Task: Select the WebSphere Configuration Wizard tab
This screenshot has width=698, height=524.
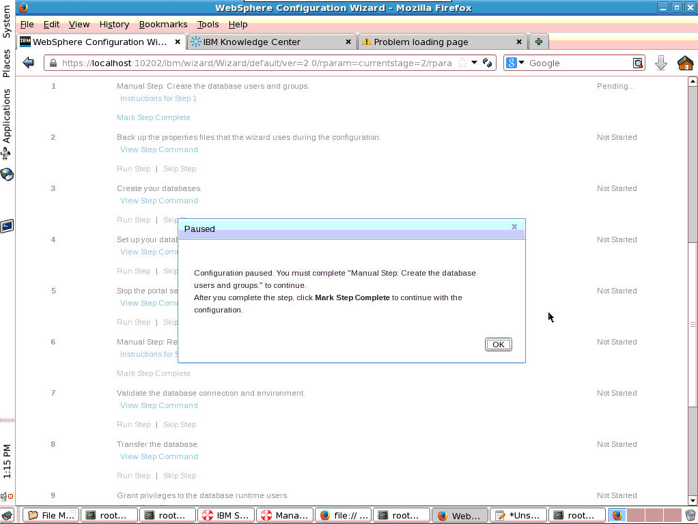Action: (x=101, y=42)
